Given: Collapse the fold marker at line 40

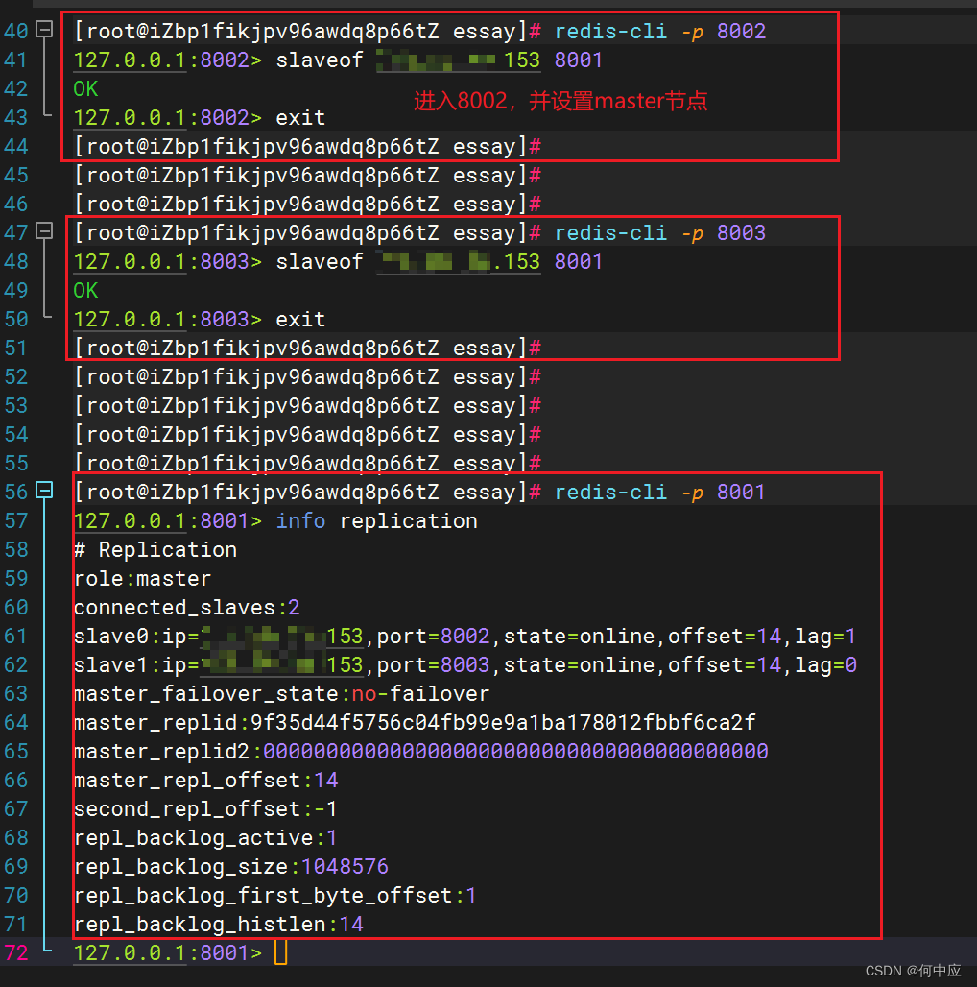Looking at the screenshot, I should point(44,29).
